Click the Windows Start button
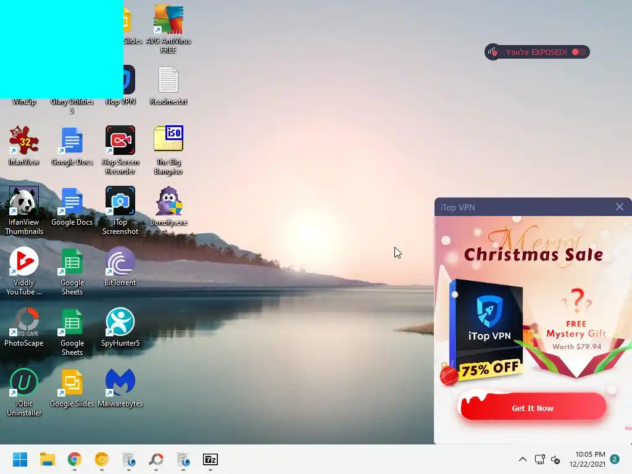Screen dimensions: 632x474 (20, 459)
